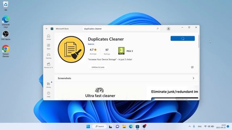The image size is (232, 130).
Task: Open Recycle Bin on the desktop
Action: pyautogui.click(x=6, y=6)
